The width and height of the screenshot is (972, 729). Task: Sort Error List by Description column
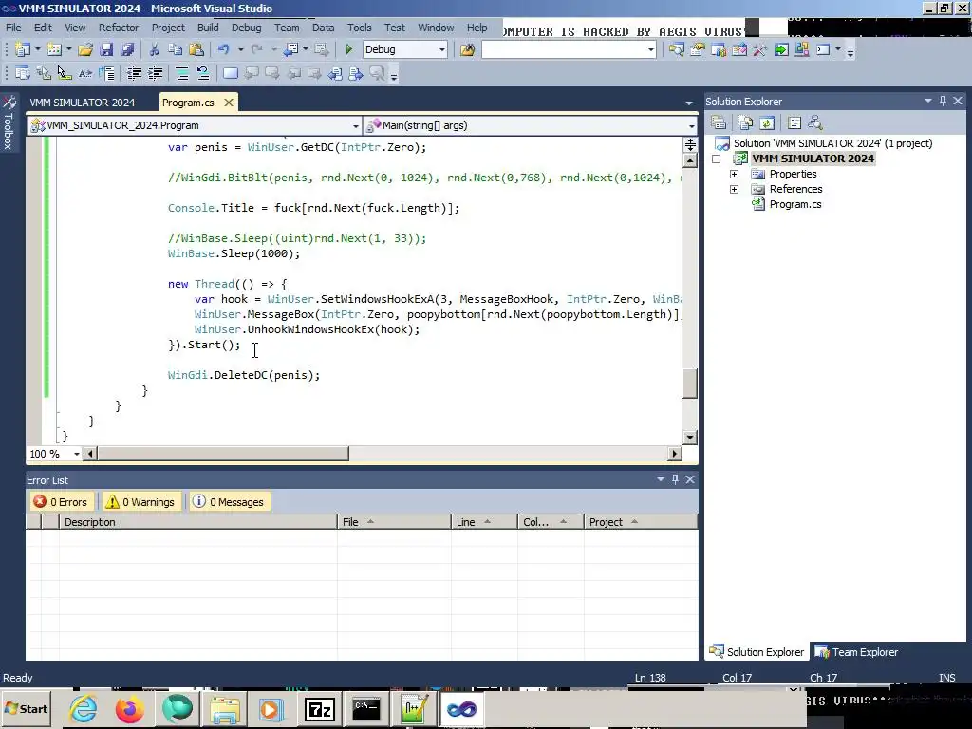pos(197,522)
